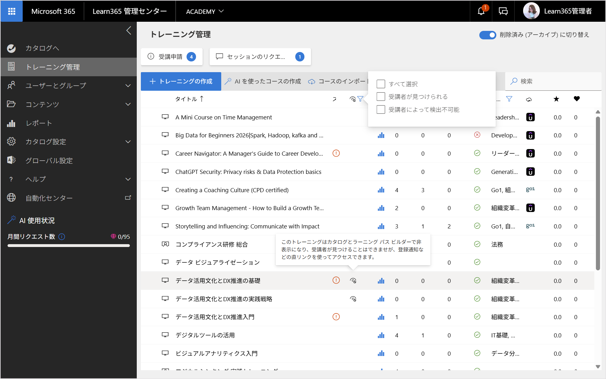The image size is (606, 379).
Task: Click the star rating column header
Action: [x=557, y=99]
